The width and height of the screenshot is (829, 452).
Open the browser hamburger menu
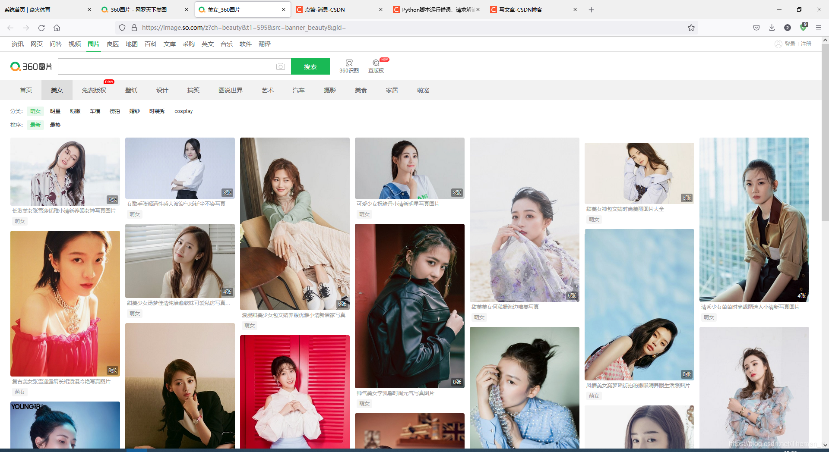click(819, 28)
